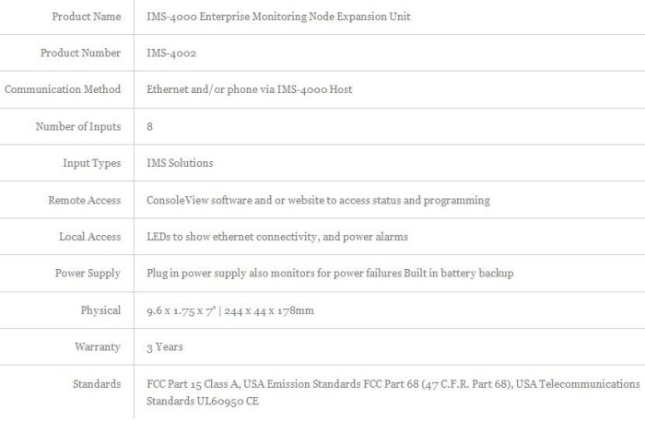Click the "Number of Inputs" label

point(77,126)
